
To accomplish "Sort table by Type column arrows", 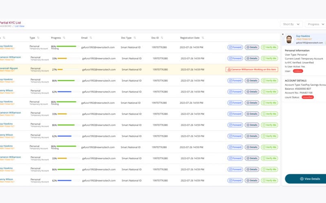I will pos(39,38).
